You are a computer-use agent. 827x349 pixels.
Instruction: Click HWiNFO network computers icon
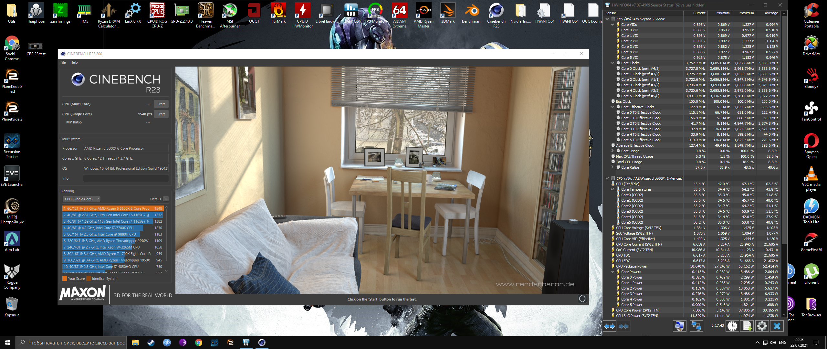[696, 326]
